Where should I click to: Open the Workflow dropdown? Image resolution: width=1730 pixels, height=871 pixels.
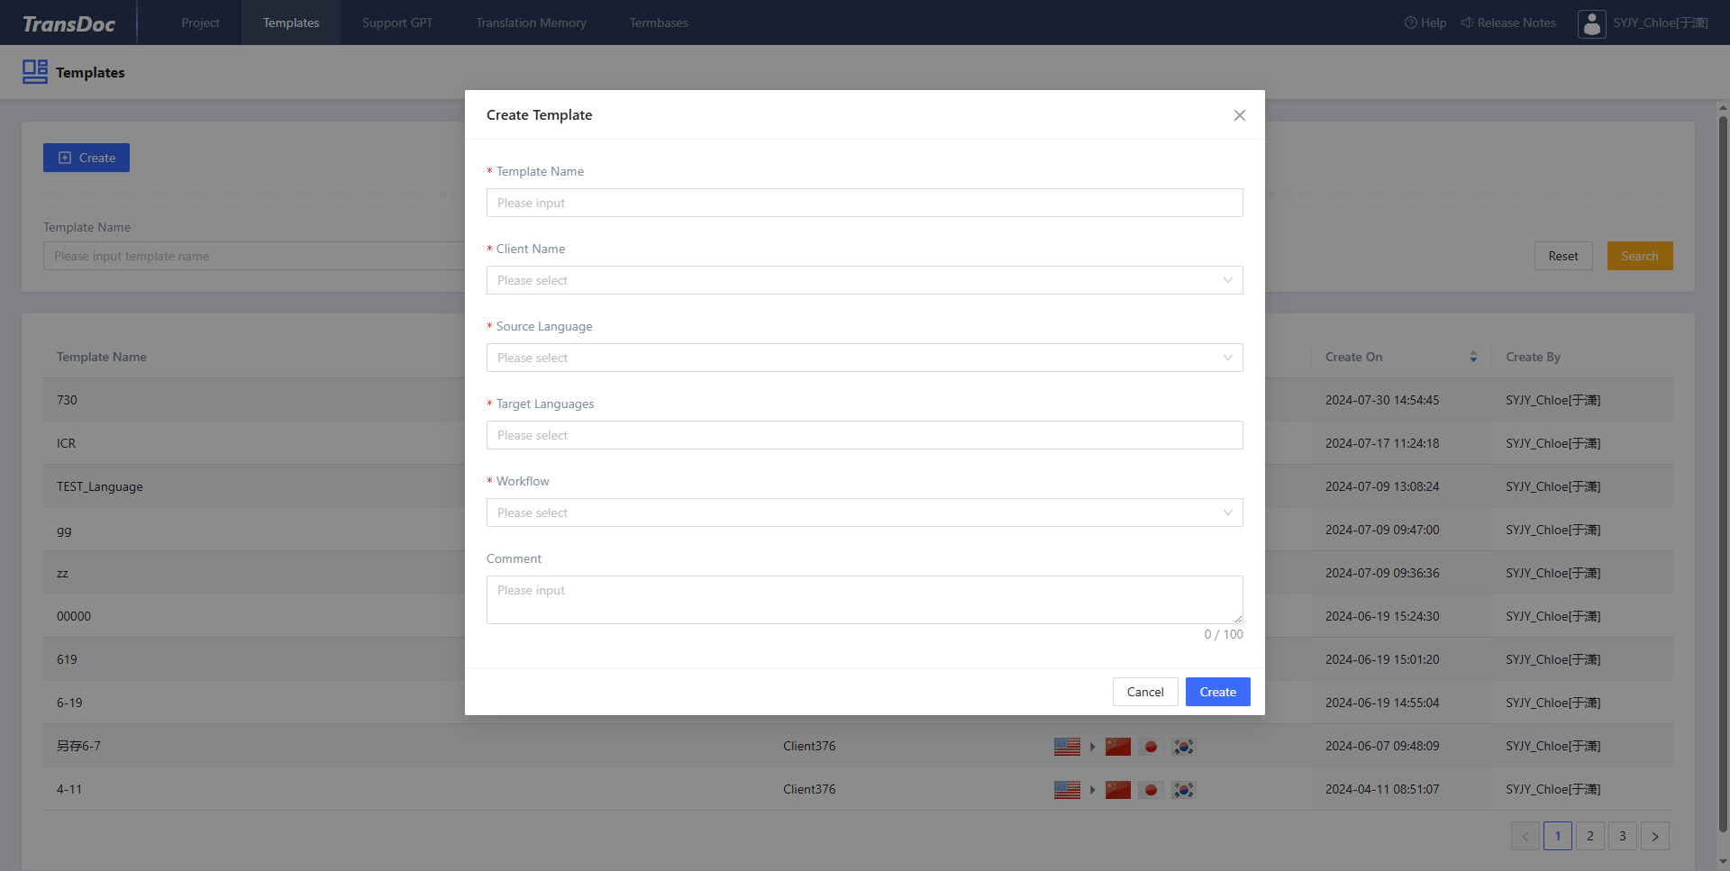click(865, 513)
